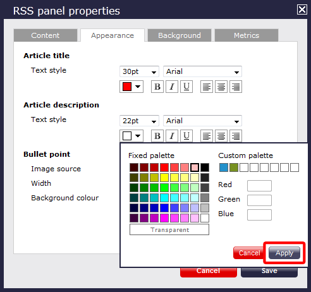Switch to the Background tab
The width and height of the screenshot is (311, 292).
click(x=180, y=35)
